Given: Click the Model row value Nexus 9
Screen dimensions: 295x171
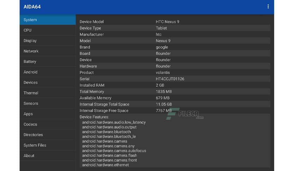Looking at the screenshot, I should tap(163, 41).
